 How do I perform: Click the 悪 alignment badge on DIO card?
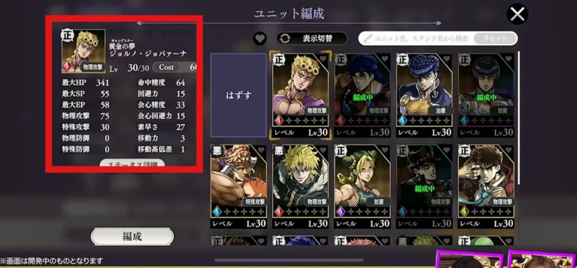pos(279,150)
